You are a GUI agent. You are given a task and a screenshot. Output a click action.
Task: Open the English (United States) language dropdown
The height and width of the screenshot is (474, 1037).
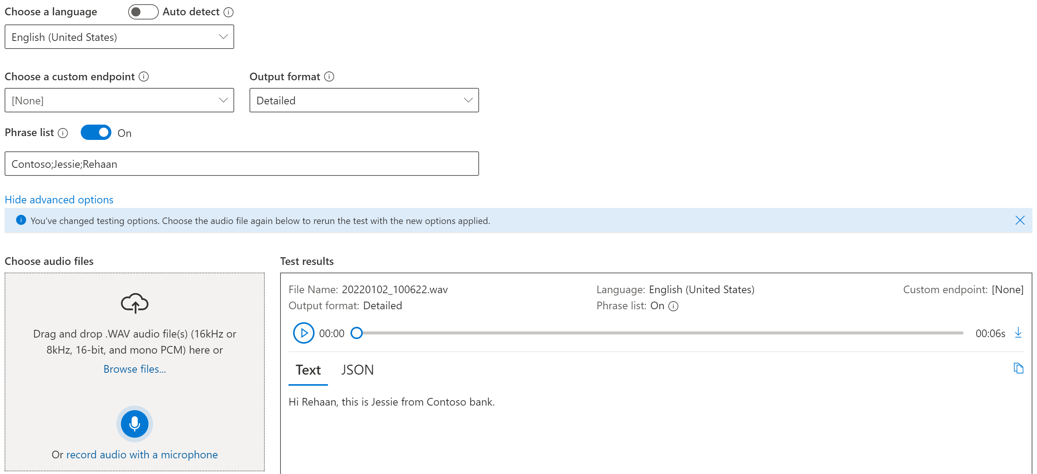(x=119, y=37)
